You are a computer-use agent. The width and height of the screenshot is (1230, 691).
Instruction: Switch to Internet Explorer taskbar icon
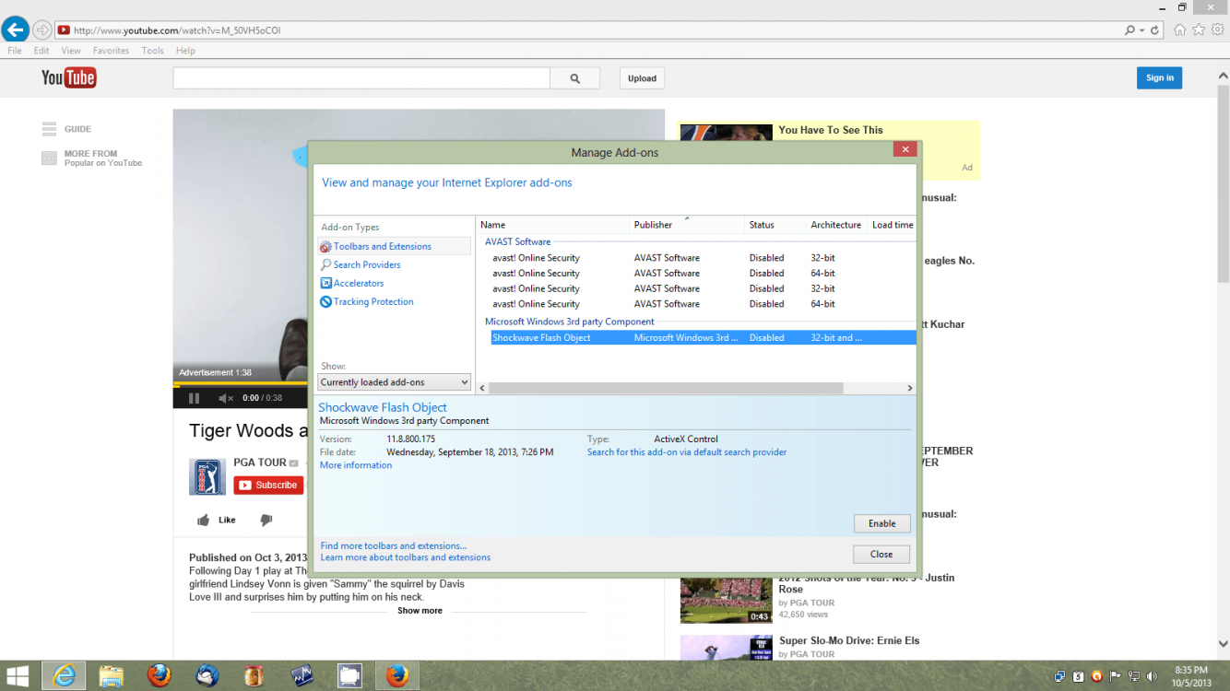64,676
